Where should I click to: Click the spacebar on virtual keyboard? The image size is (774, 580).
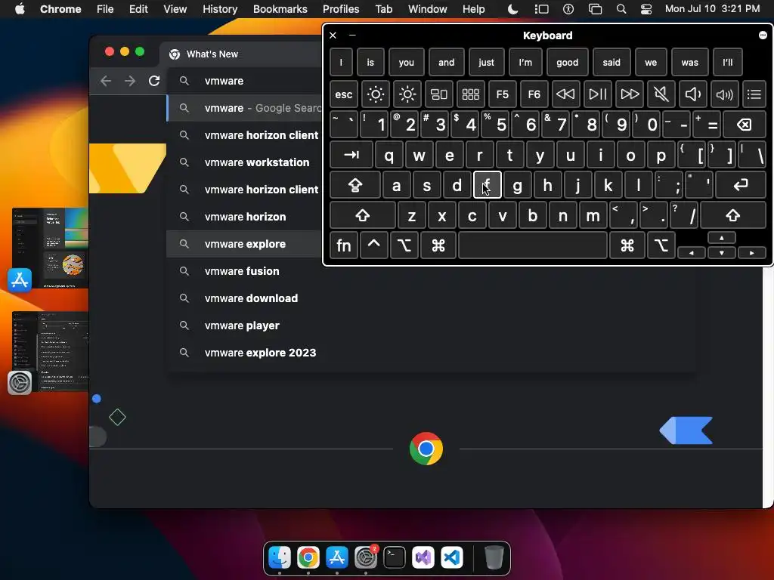click(533, 245)
